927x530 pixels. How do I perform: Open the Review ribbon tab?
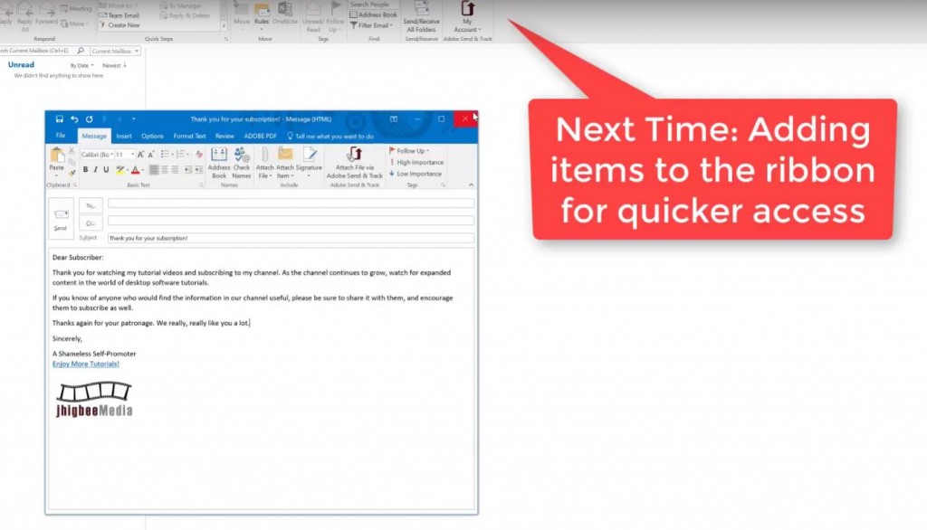tap(225, 136)
